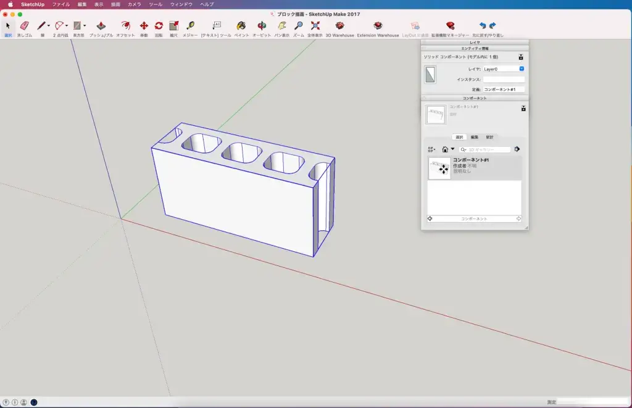Switch to the 統計 tab
632x408 pixels.
[489, 137]
